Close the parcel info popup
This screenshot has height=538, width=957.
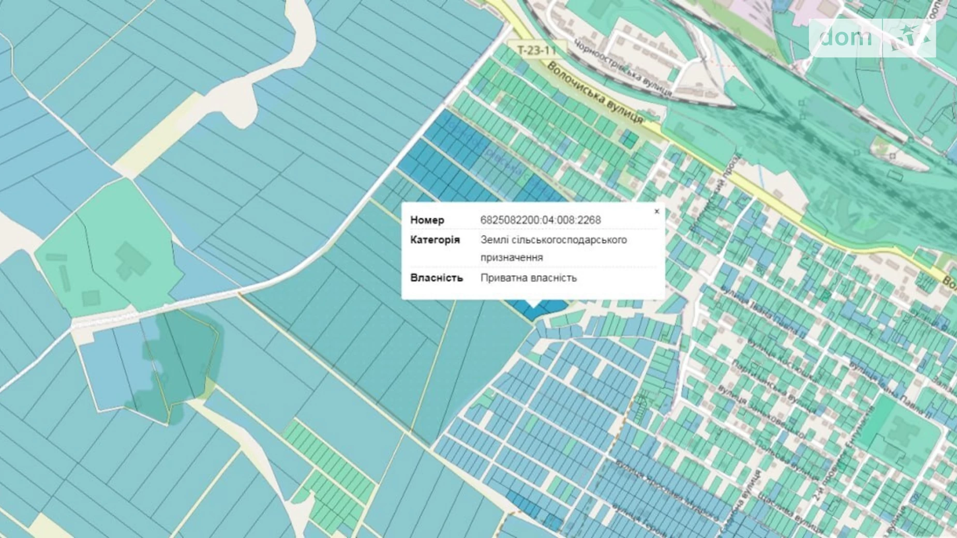tap(656, 211)
